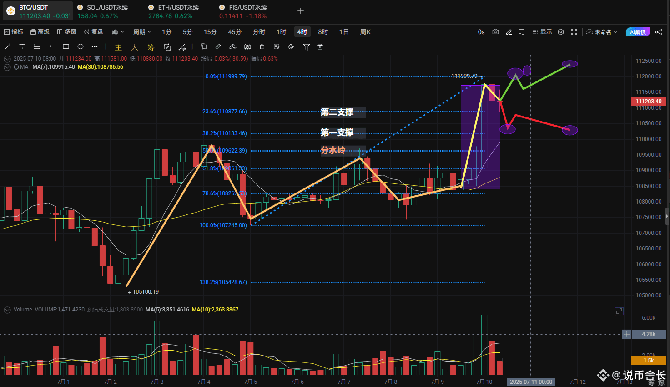Image resolution: width=670 pixels, height=387 pixels.
Task: Click the yellow 主 indicator icon
Action: point(118,47)
